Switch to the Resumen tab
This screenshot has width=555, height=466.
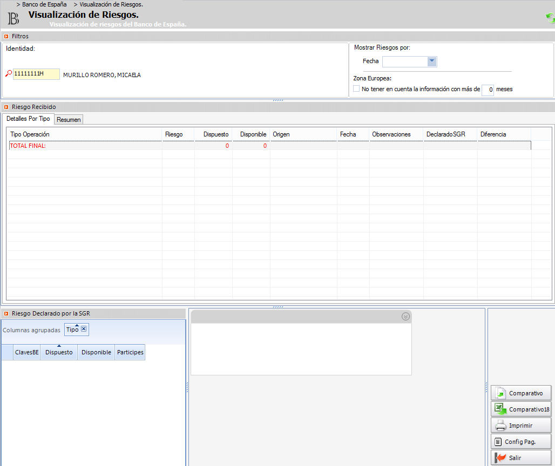[x=69, y=120]
